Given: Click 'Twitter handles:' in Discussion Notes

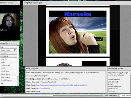Looking at the screenshot, I should pos(114,79).
